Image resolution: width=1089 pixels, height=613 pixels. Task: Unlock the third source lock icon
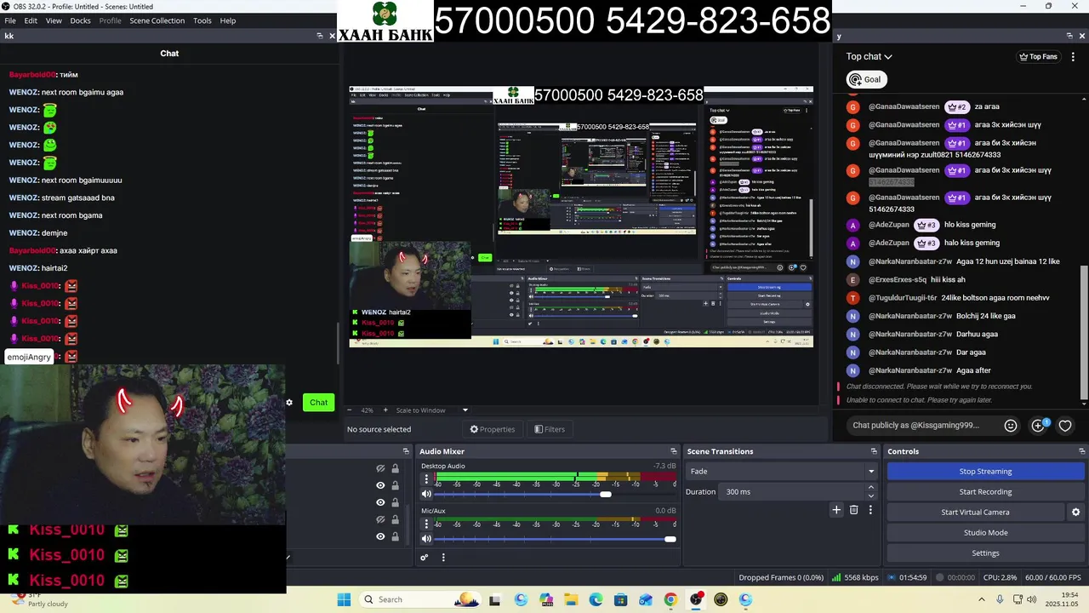[395, 502]
